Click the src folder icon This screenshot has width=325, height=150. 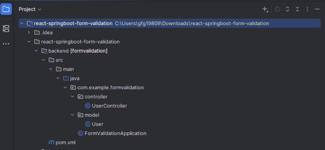(51, 60)
